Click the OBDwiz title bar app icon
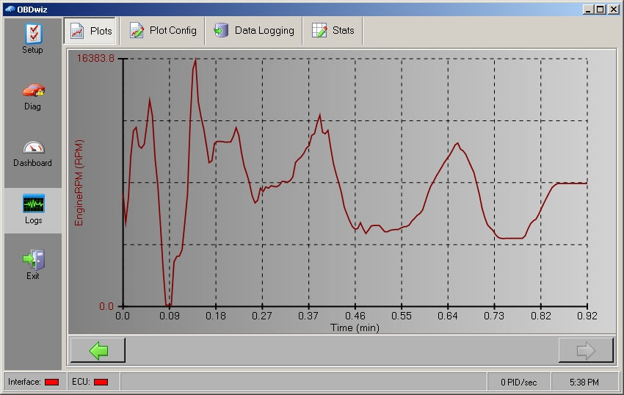This screenshot has width=624, height=395. [x=9, y=8]
